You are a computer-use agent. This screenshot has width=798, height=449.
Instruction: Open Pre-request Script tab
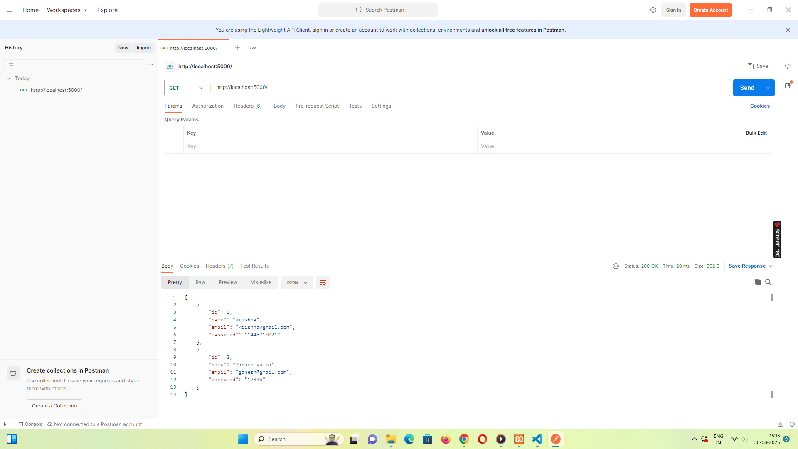coord(317,106)
